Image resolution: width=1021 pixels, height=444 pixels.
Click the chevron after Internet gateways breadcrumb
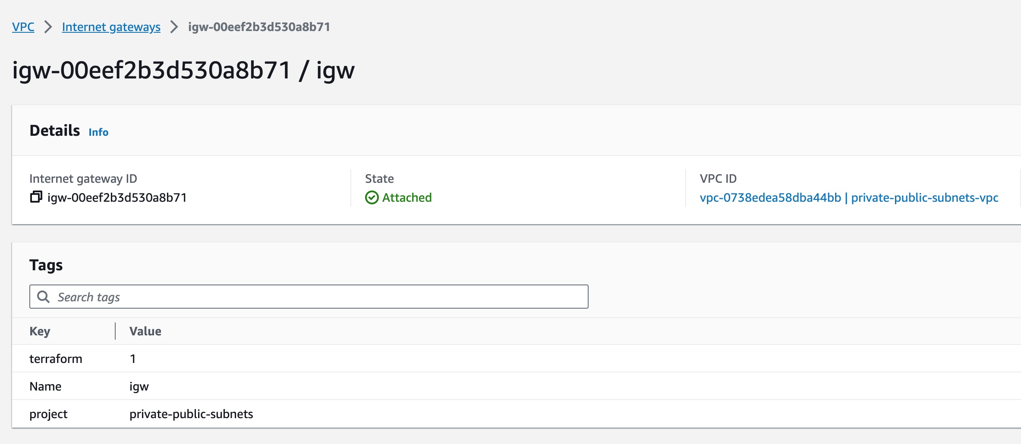coord(174,27)
